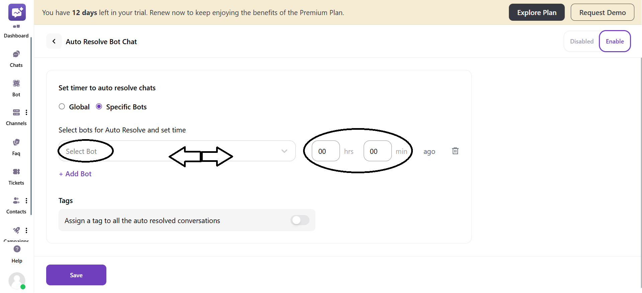Click the Add Bot link
This screenshot has width=642, height=293.
coord(75,174)
